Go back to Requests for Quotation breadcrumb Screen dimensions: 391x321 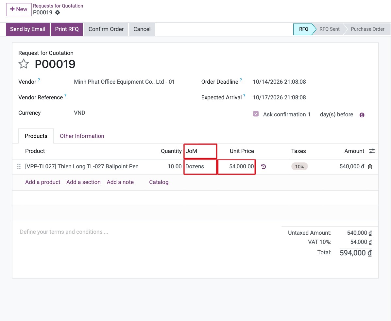point(58,6)
